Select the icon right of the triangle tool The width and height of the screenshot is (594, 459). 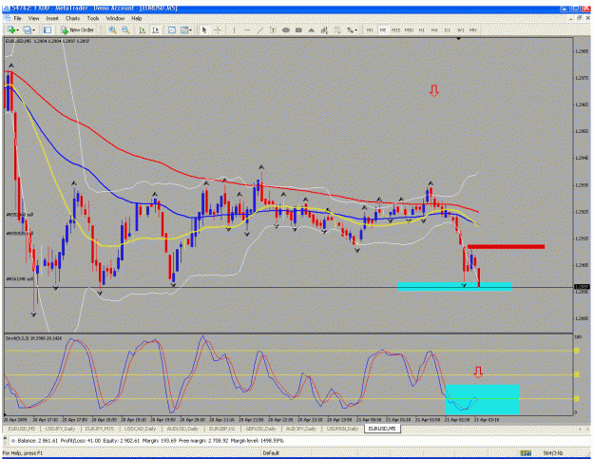pos(324,29)
